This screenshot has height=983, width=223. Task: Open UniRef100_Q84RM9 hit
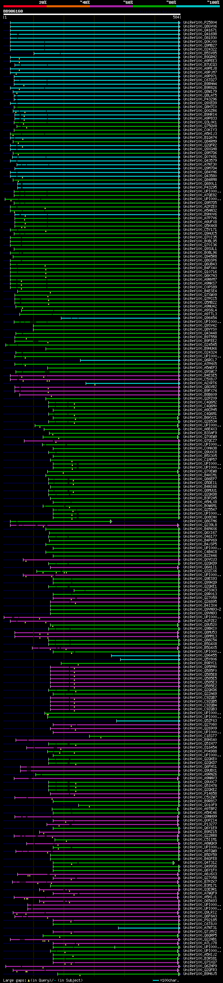pos(200,141)
